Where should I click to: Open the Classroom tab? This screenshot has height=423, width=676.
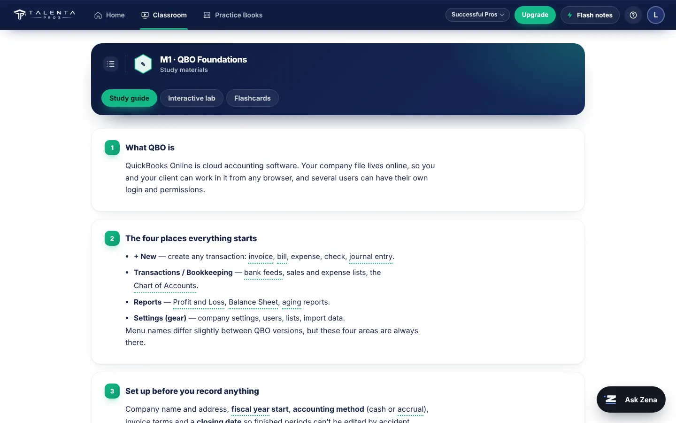pos(164,15)
